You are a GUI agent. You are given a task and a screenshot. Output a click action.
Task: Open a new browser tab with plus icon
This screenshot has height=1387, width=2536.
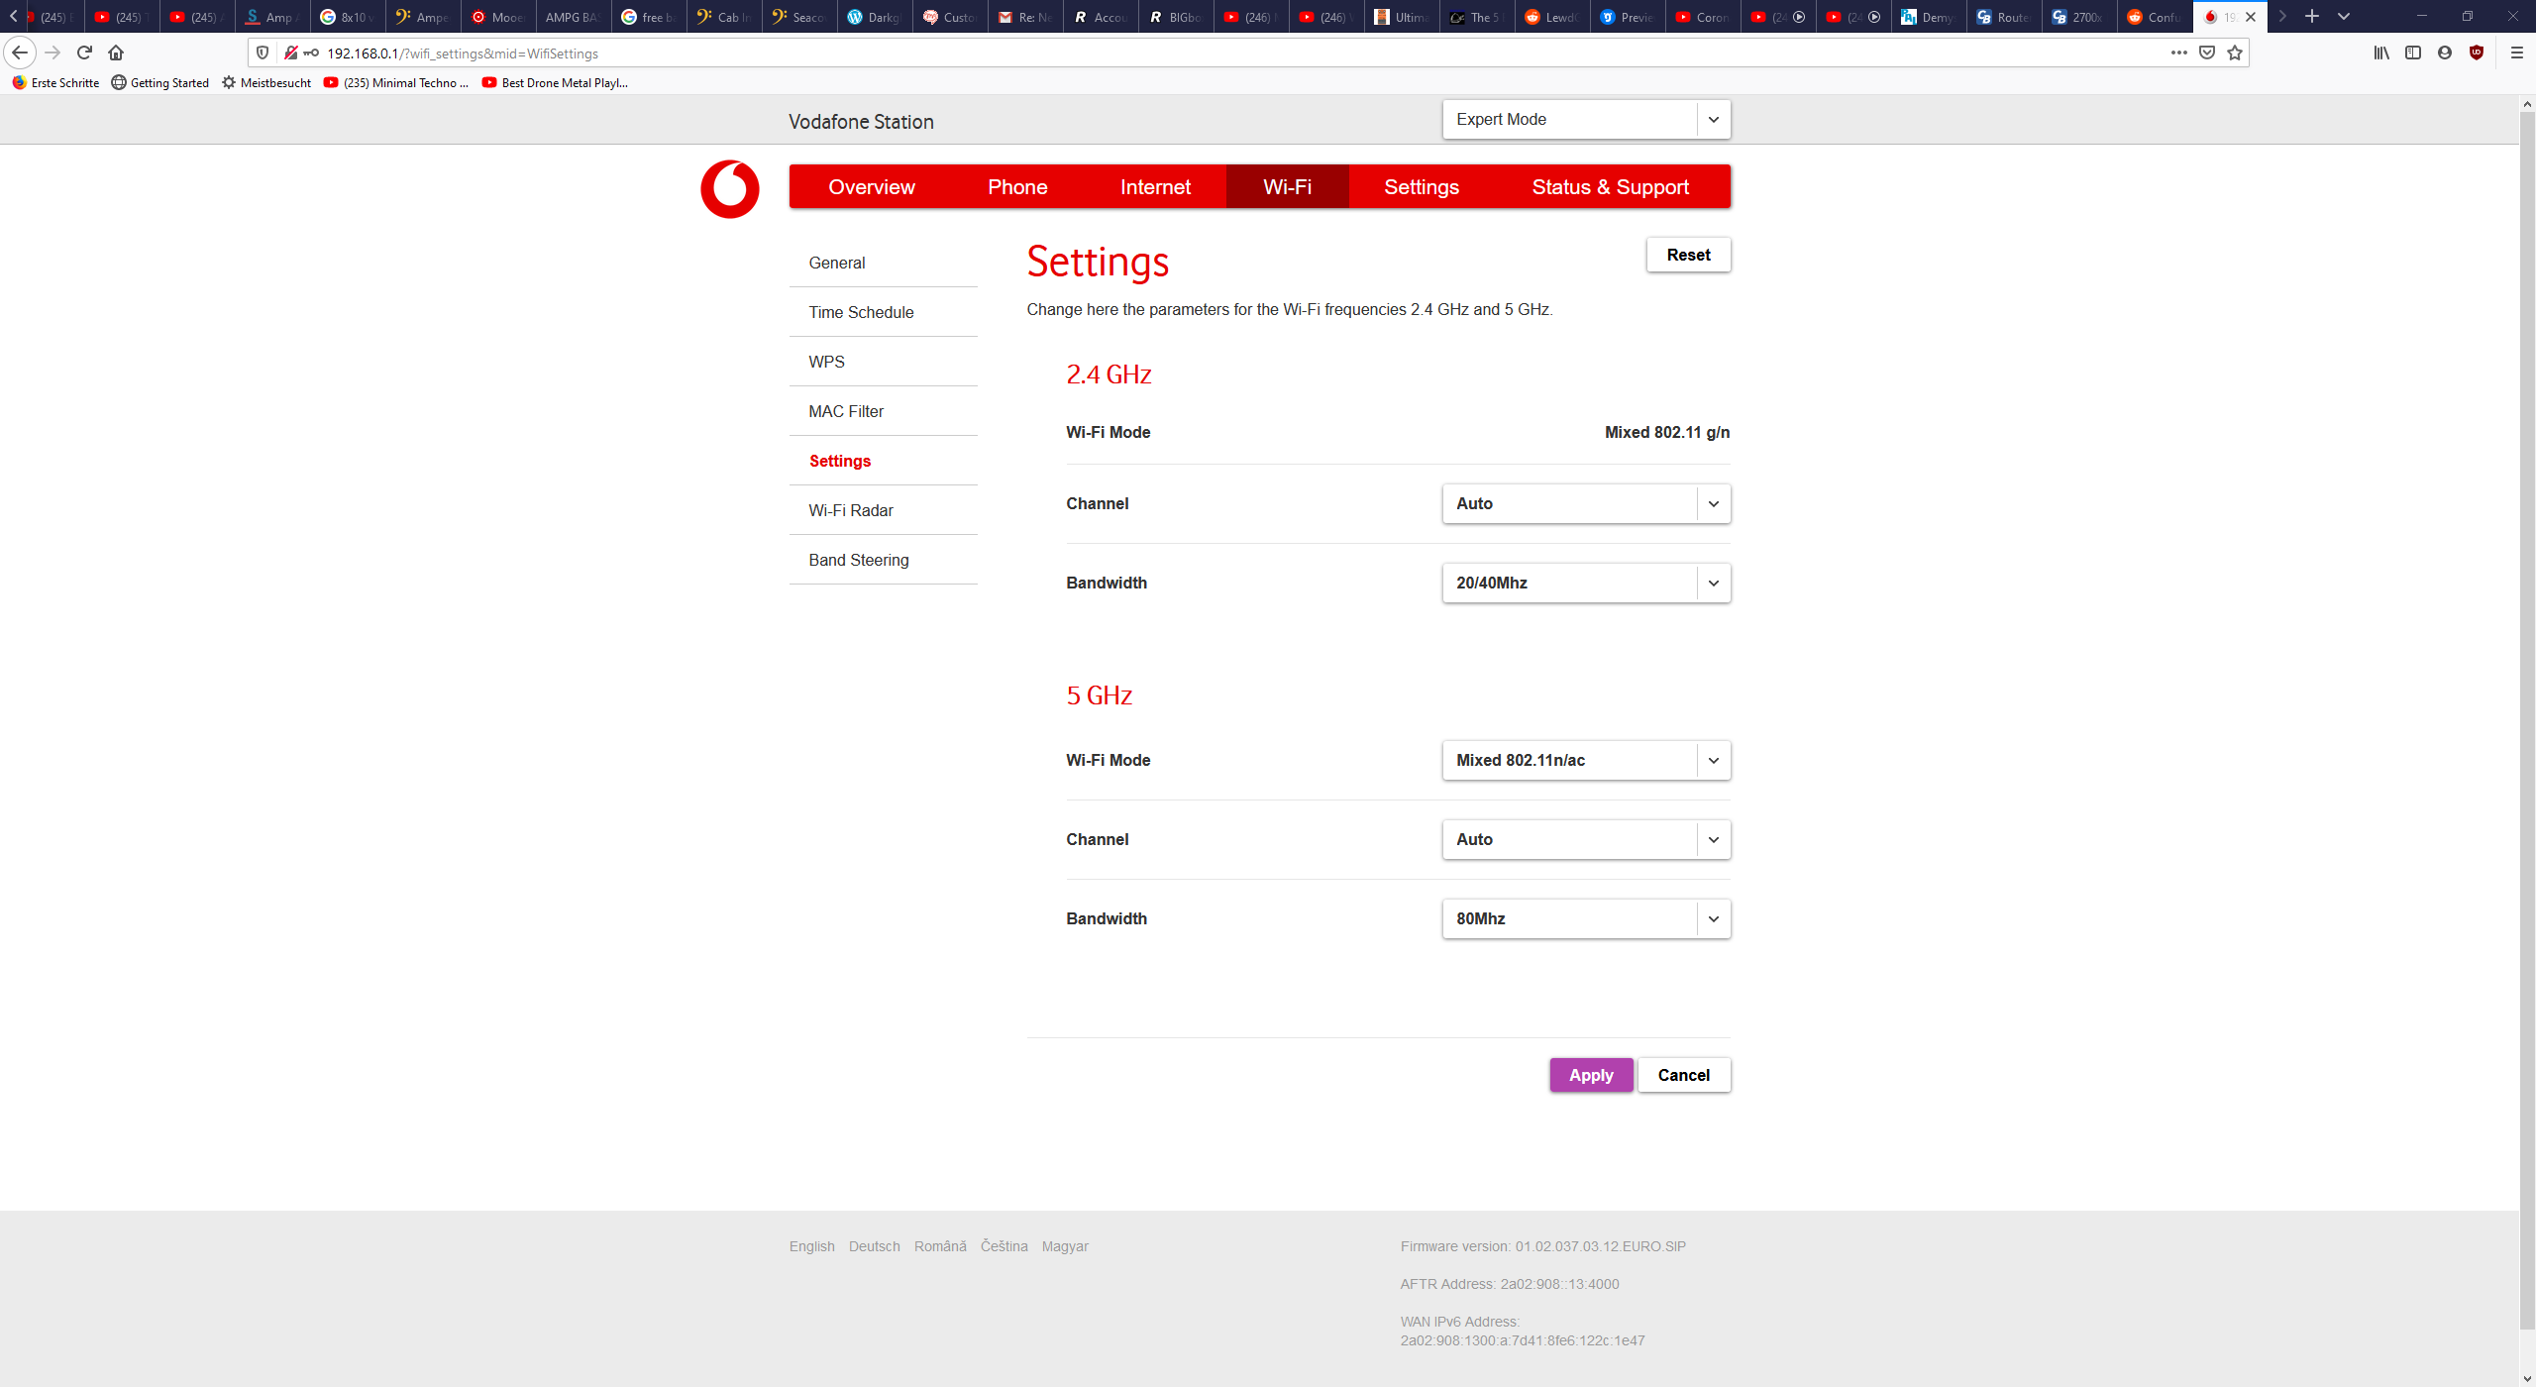click(x=2311, y=16)
